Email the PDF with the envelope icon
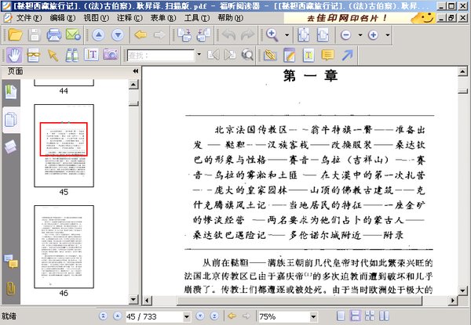Screen dimensions: 471x325 tap(73, 35)
